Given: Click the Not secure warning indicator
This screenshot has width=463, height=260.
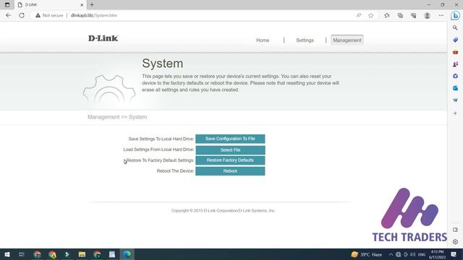Looking at the screenshot, I should (49, 15).
